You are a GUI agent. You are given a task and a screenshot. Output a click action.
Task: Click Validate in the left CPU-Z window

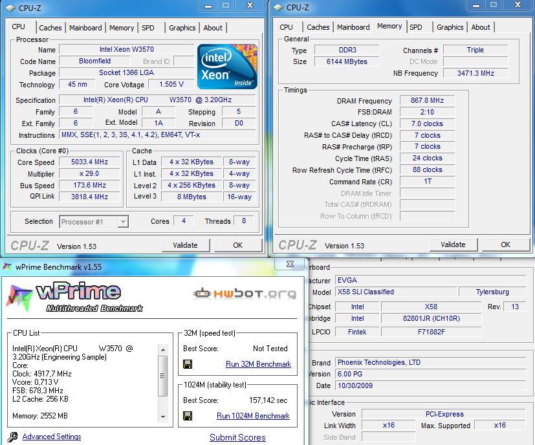(x=185, y=245)
